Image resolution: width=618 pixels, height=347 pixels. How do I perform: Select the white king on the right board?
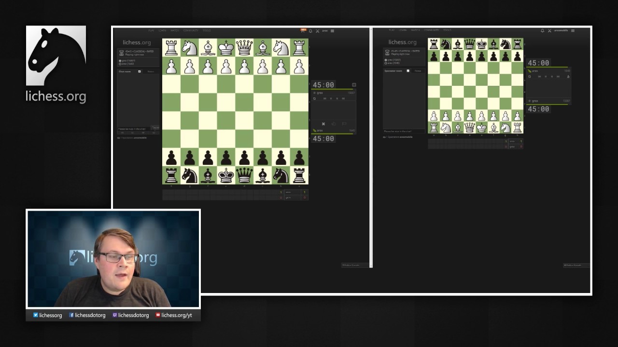[x=481, y=128]
